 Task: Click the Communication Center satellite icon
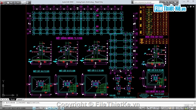coord(168,2)
